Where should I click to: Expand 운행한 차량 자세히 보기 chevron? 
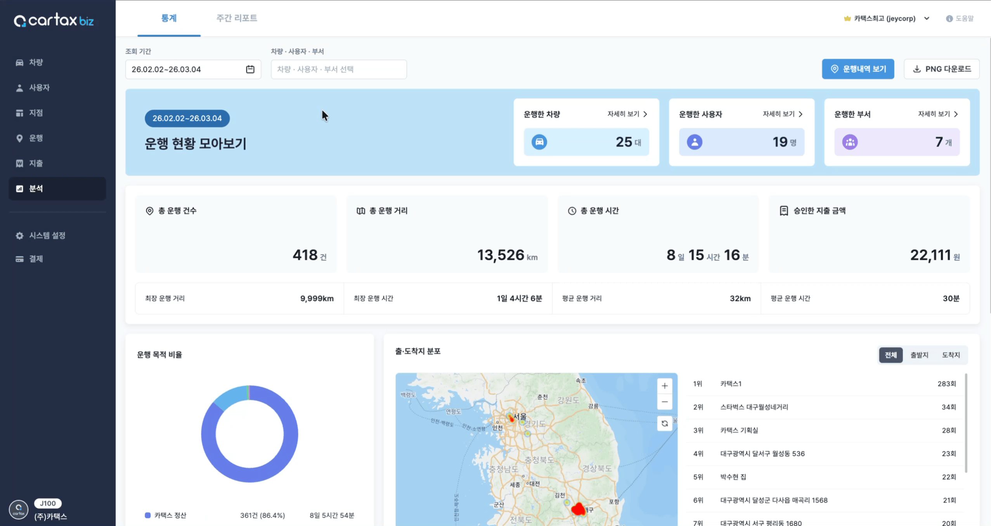(x=645, y=114)
